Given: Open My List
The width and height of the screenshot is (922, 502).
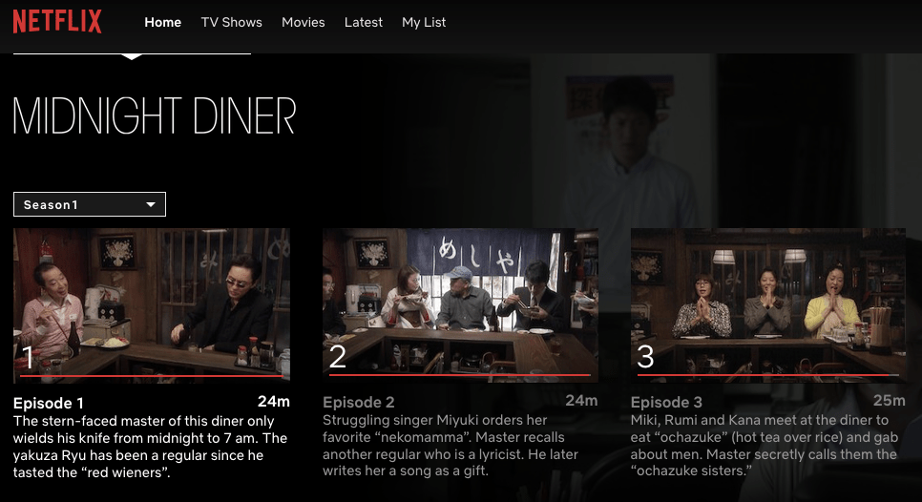Looking at the screenshot, I should pos(424,22).
